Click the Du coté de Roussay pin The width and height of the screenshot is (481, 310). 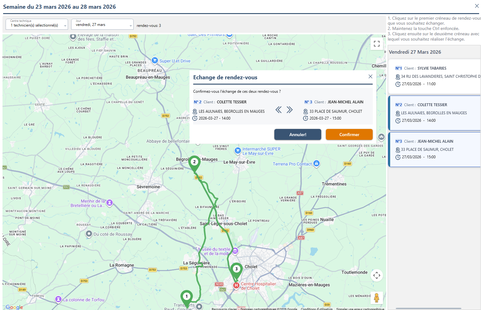point(89,234)
